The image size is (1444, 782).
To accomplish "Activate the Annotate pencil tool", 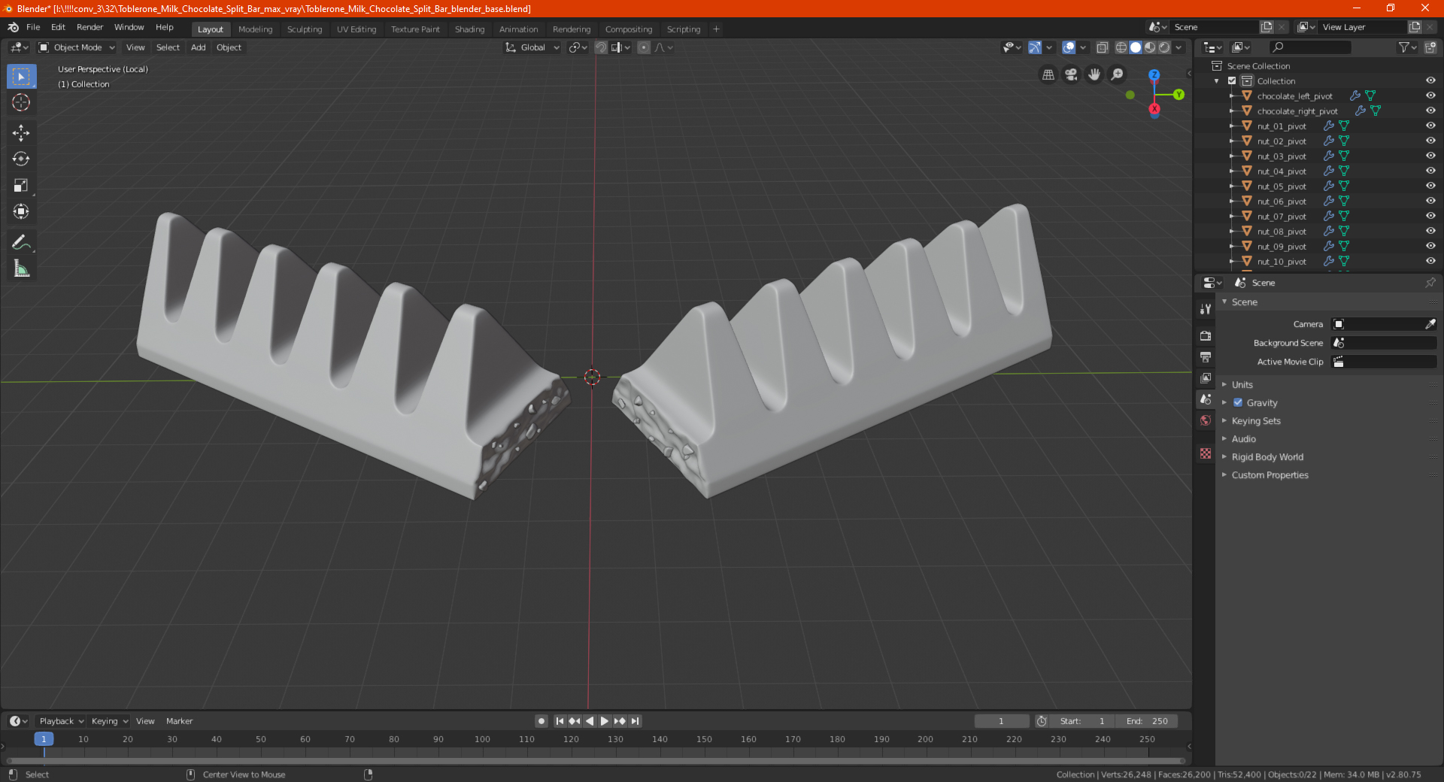I will pyautogui.click(x=21, y=243).
